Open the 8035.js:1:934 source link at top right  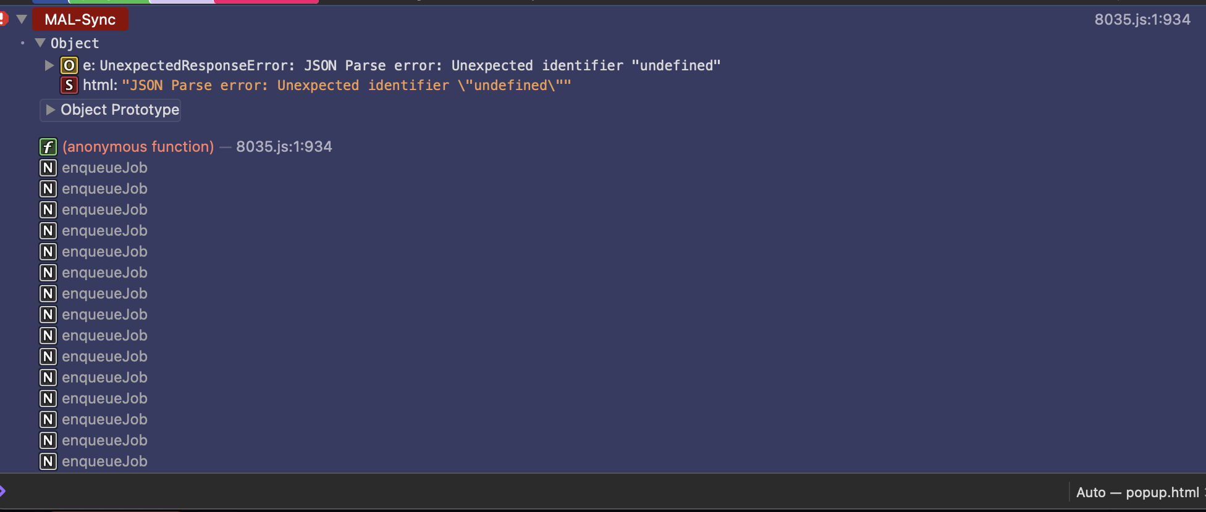1142,20
